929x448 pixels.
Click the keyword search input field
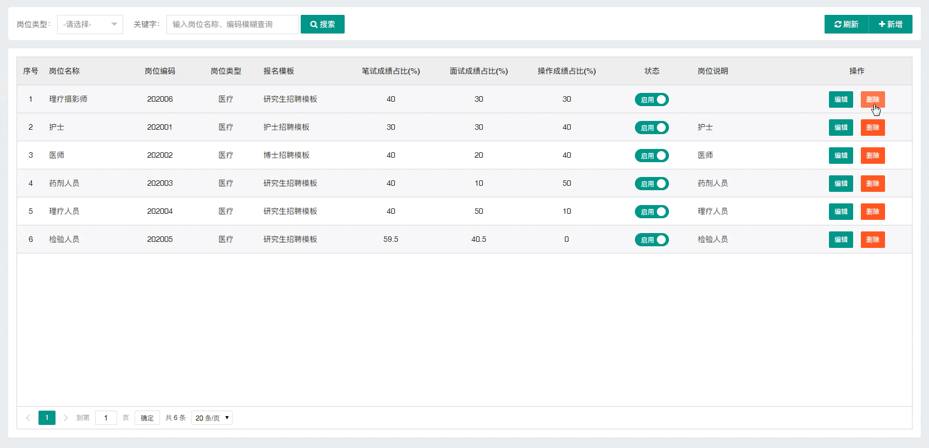[232, 24]
